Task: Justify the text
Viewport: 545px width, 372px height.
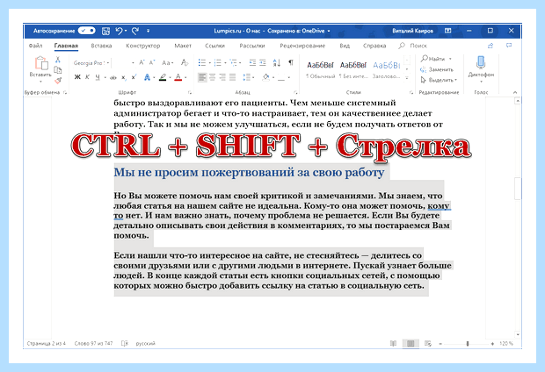Action: [233, 77]
